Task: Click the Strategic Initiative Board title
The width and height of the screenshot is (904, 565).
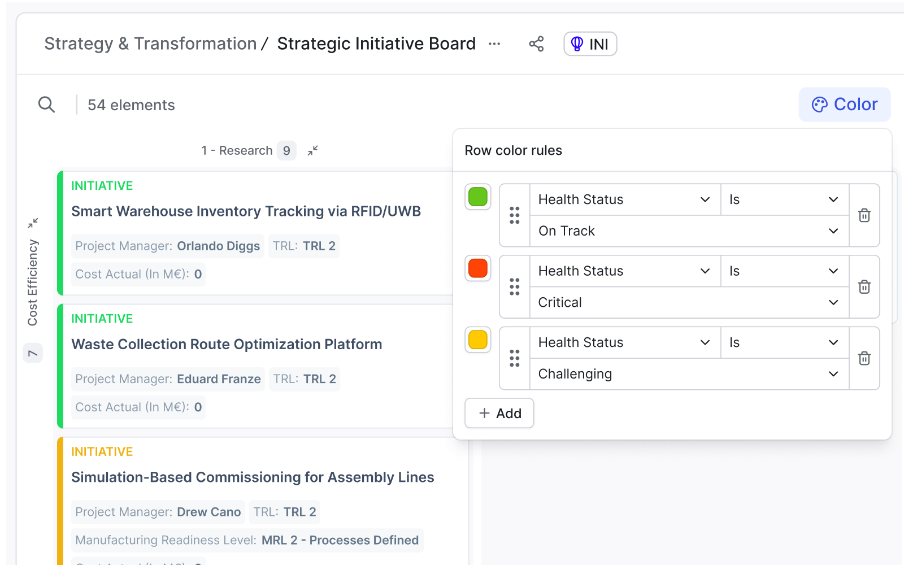Action: [376, 44]
